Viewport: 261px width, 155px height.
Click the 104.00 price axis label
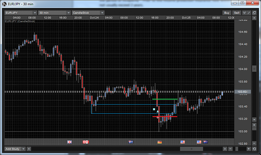(243, 69)
